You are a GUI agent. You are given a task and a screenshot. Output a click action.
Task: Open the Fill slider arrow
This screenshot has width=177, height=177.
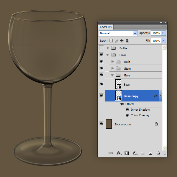point(163,41)
